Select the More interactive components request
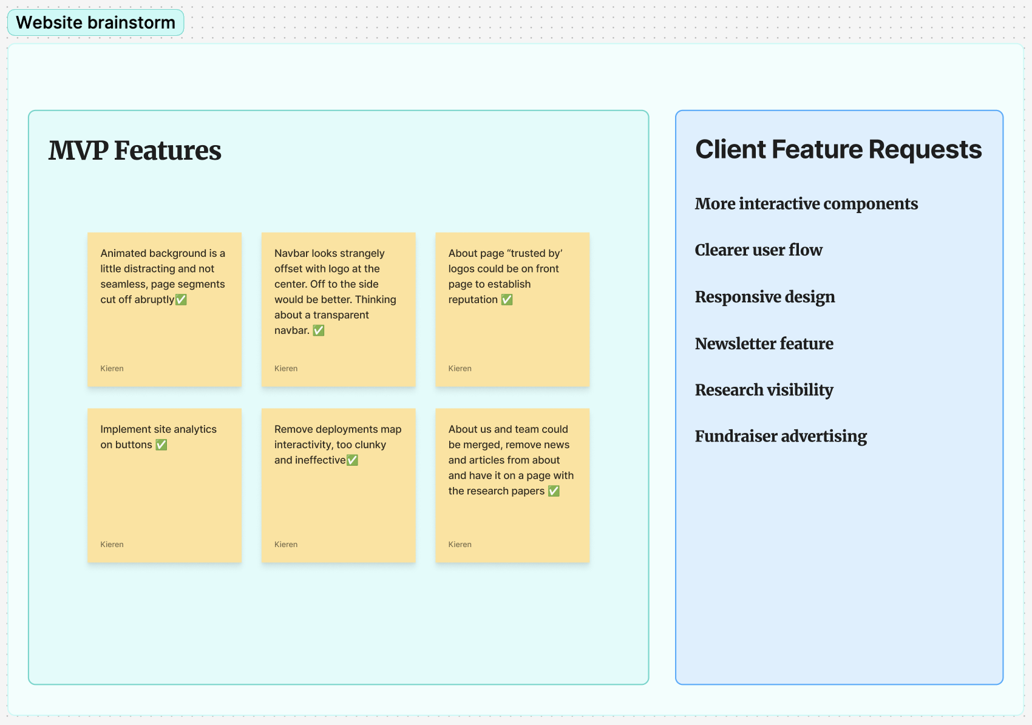This screenshot has height=725, width=1032. [x=807, y=204]
